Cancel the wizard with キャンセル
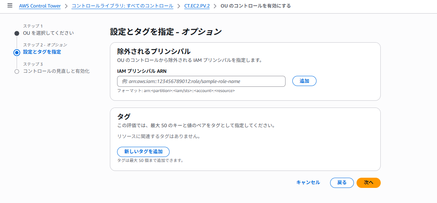Viewport: 437px width, 203px height. [308, 183]
